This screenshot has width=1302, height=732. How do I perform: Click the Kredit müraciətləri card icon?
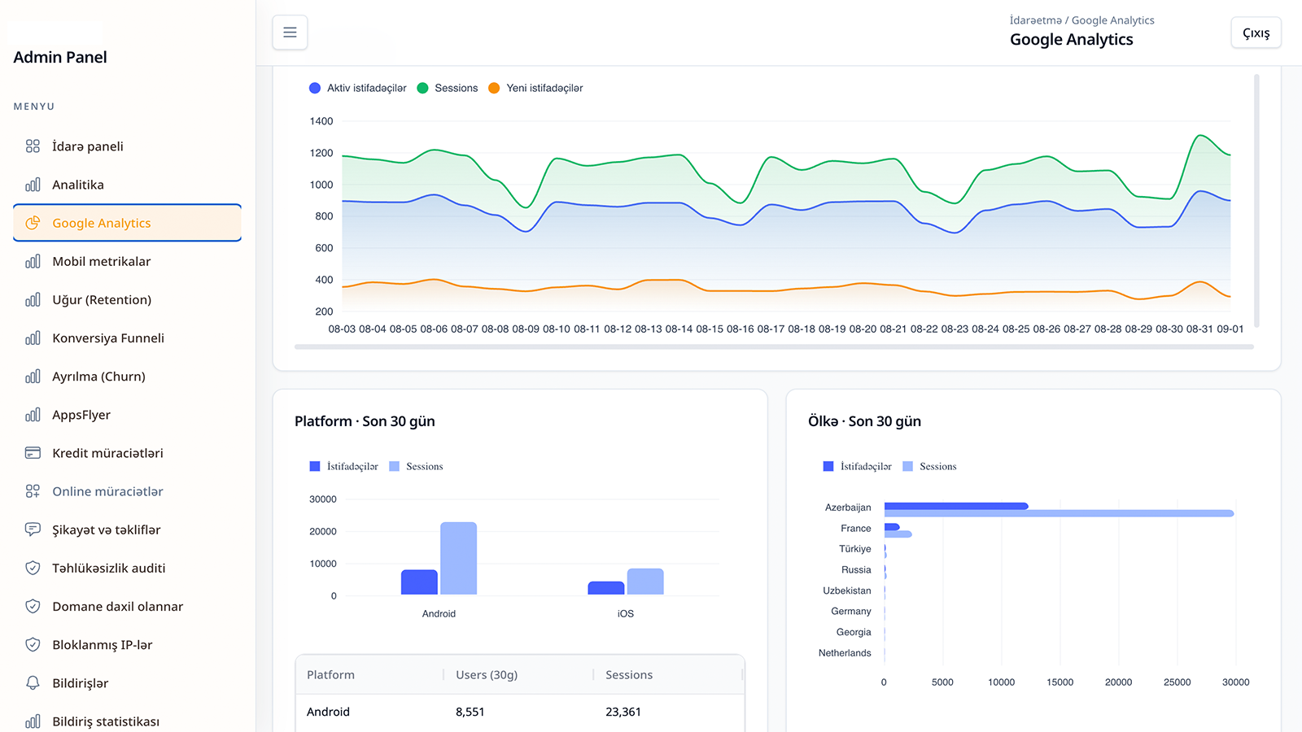click(33, 453)
